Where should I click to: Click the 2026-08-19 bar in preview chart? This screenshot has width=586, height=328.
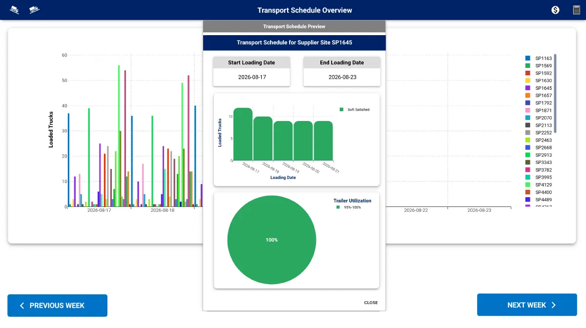pyautogui.click(x=283, y=141)
